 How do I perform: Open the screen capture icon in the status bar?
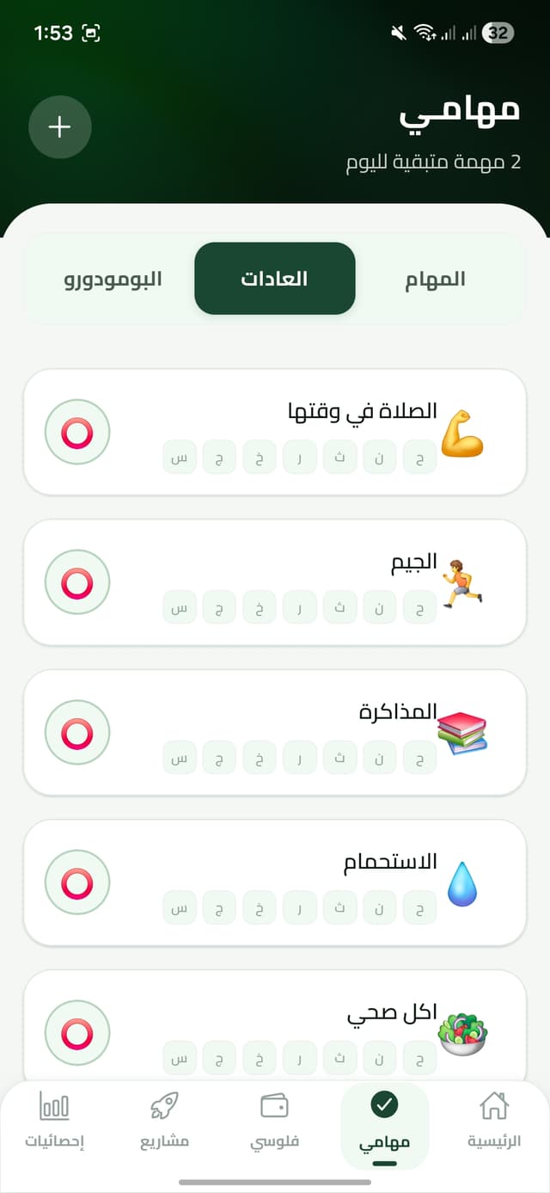89,31
